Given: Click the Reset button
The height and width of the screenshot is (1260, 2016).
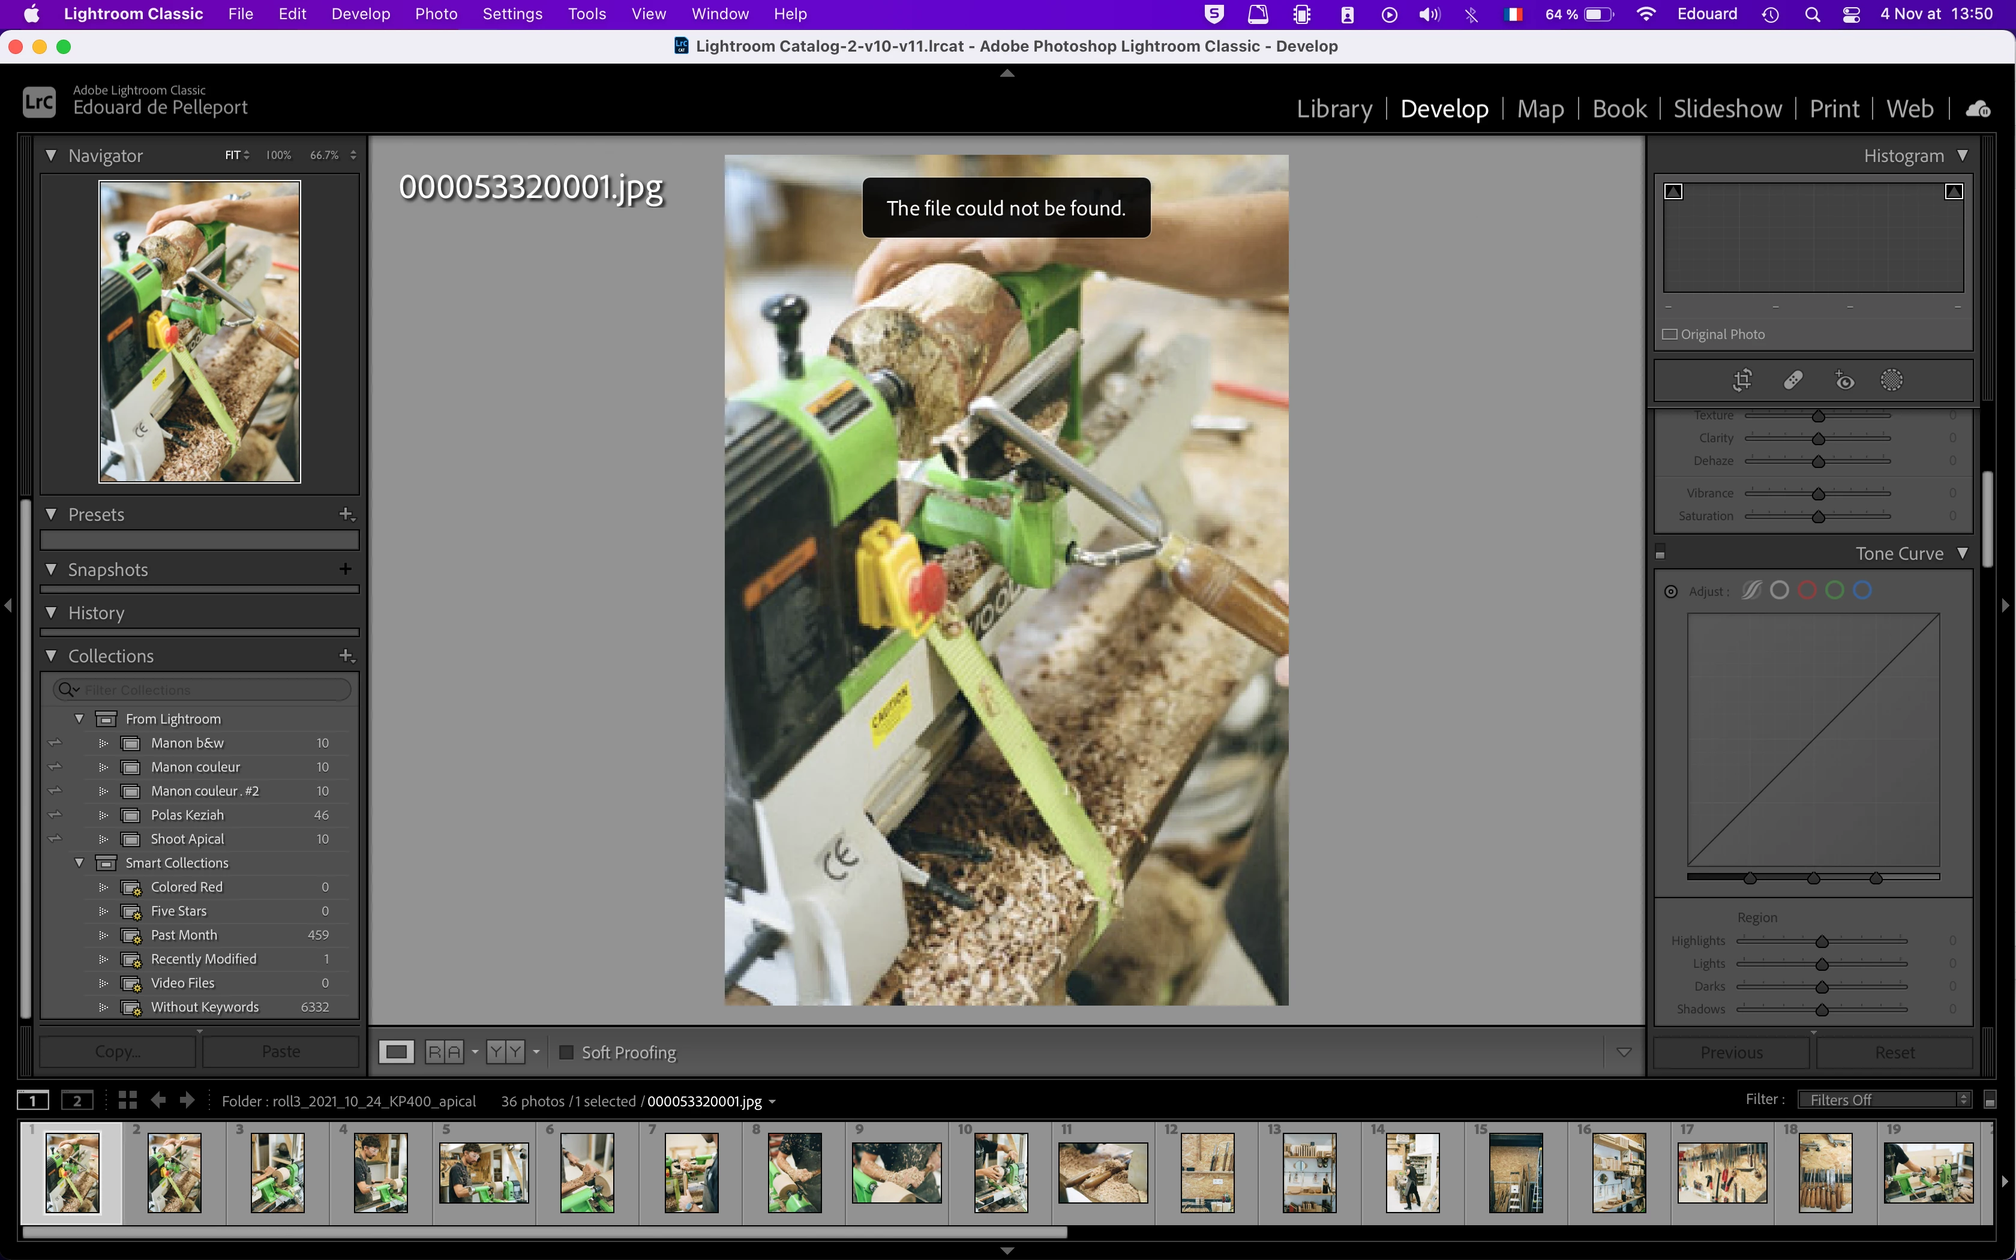Looking at the screenshot, I should 1894,1052.
